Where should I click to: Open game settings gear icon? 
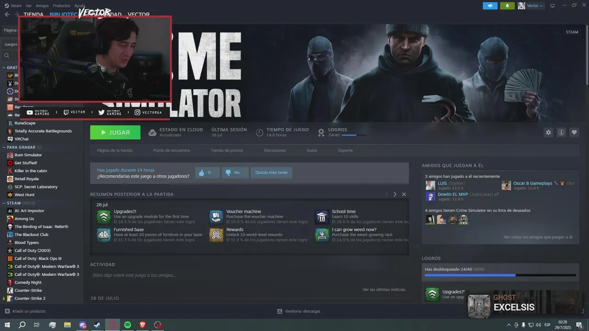click(548, 132)
